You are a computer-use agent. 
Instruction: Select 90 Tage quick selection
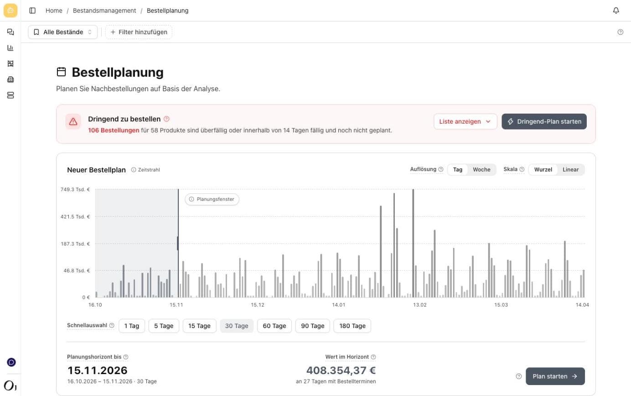[x=312, y=326]
